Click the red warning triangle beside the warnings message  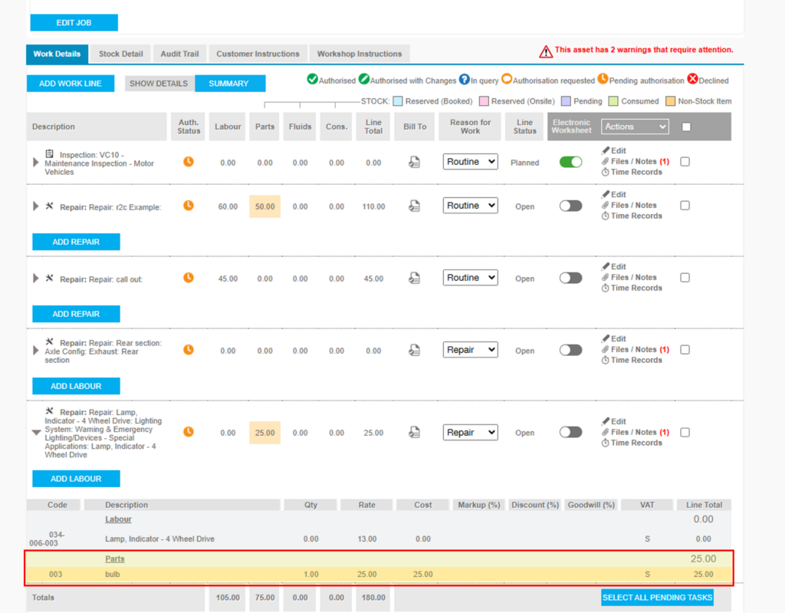pyautogui.click(x=546, y=50)
